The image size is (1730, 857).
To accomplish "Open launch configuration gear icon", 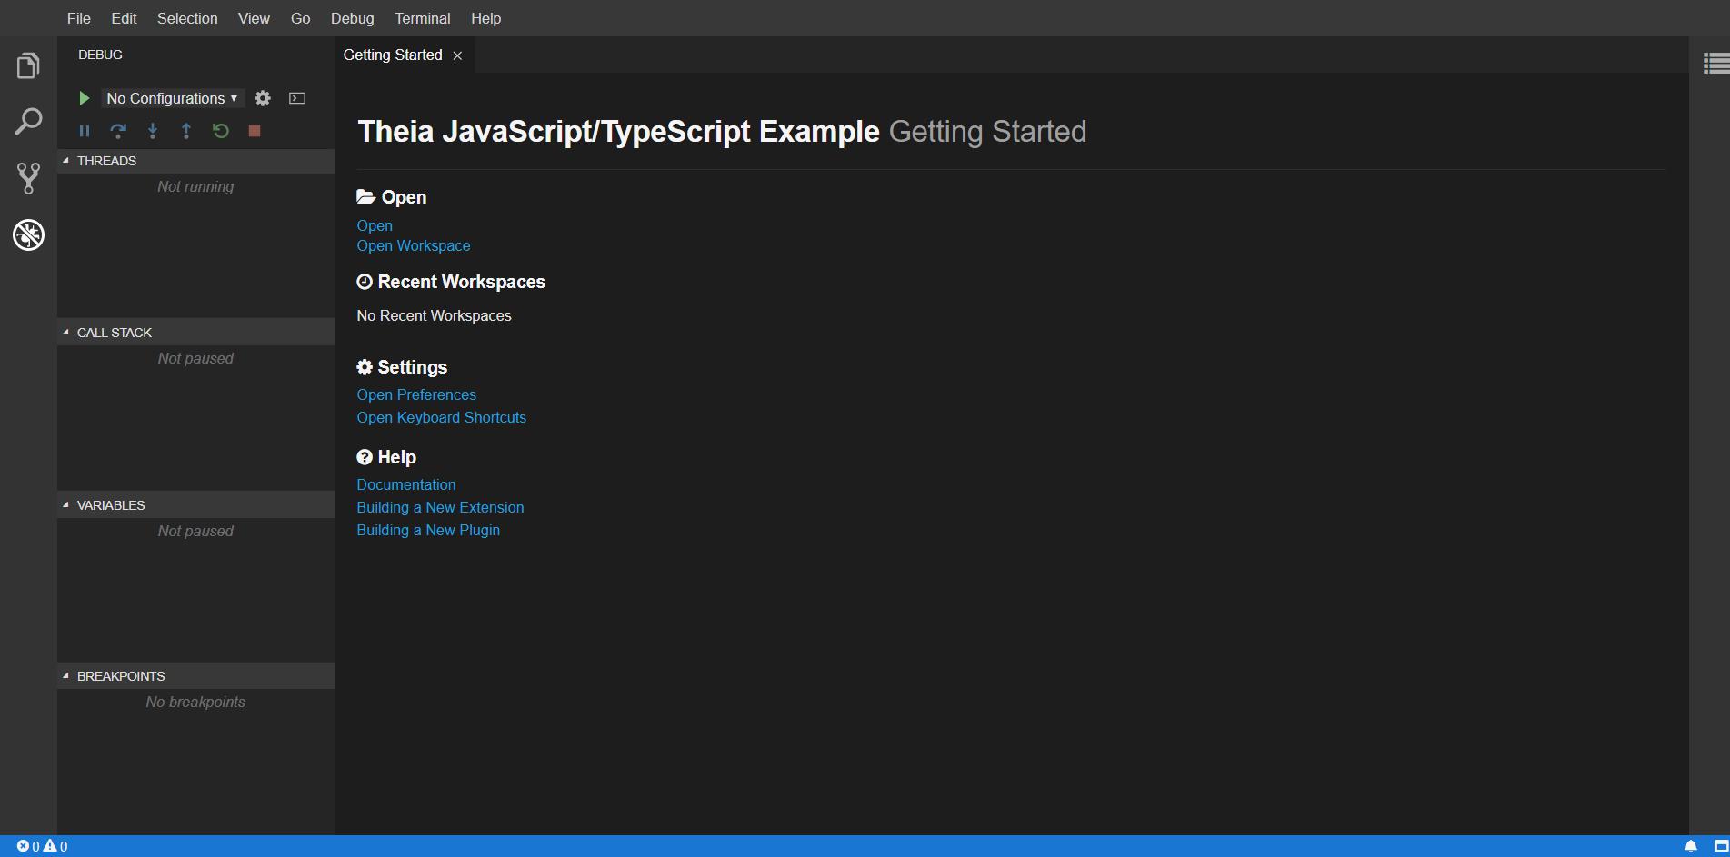I will [x=263, y=98].
